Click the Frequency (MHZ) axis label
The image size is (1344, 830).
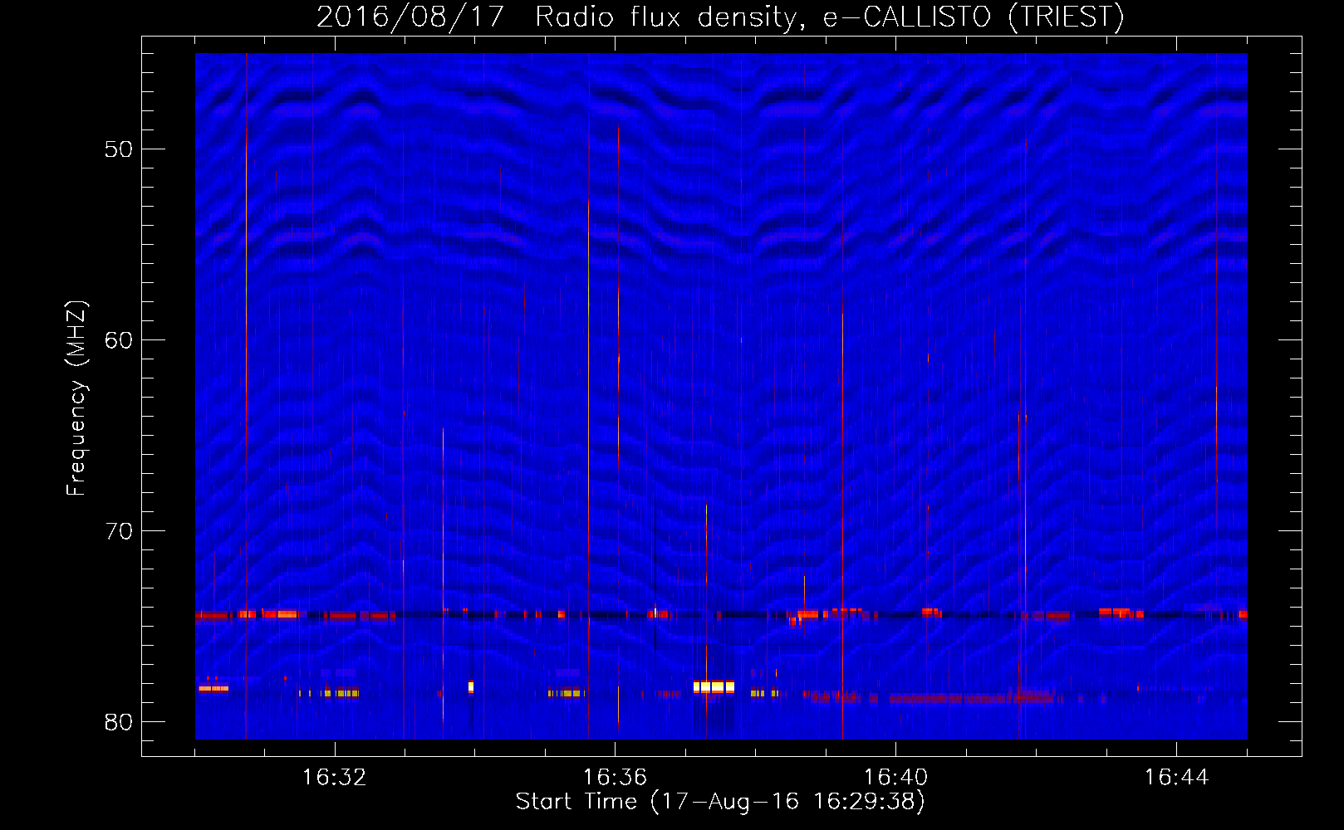(76, 398)
